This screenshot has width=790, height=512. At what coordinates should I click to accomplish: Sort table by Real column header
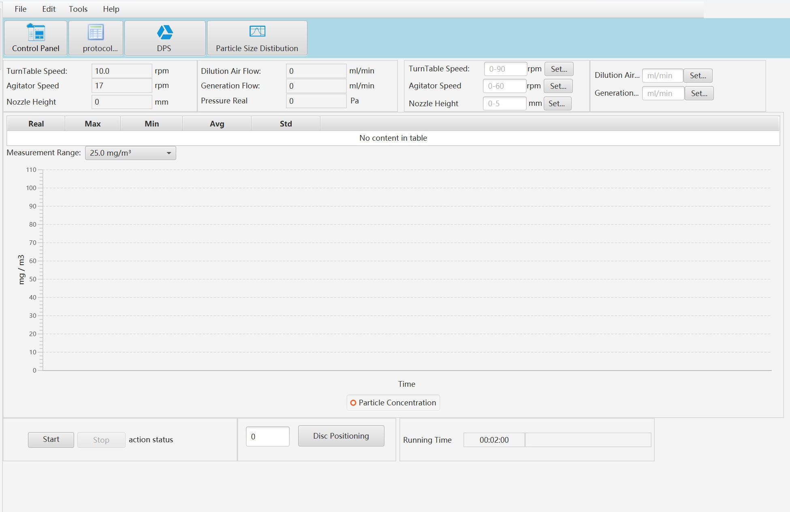36,124
